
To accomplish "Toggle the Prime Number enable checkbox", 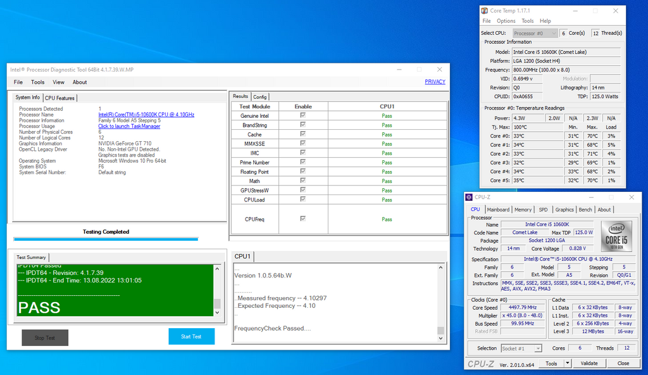I will (x=303, y=162).
